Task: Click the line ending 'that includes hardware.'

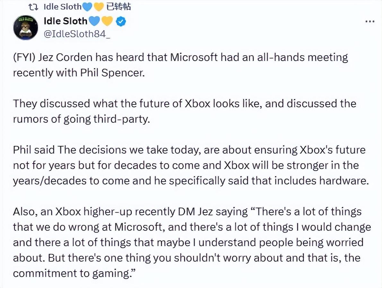Action: click(x=191, y=181)
